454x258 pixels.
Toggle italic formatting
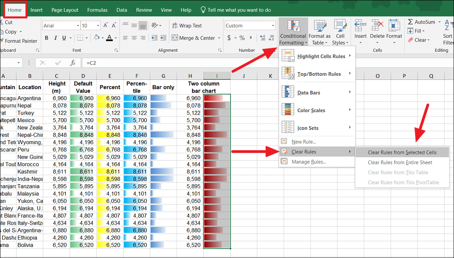point(55,38)
